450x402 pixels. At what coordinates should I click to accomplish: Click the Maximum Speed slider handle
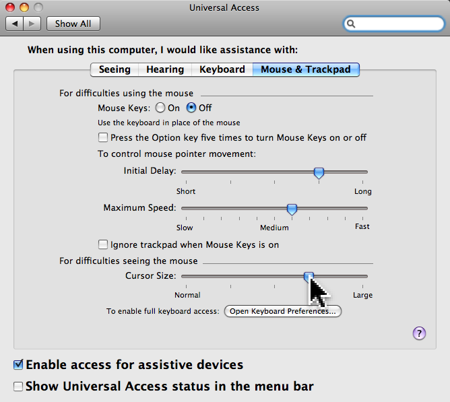click(x=292, y=209)
